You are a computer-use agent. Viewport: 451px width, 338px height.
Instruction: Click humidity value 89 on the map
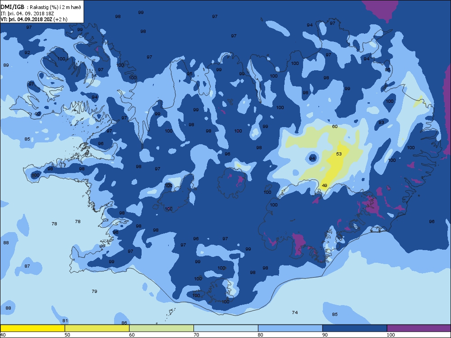[6, 65]
